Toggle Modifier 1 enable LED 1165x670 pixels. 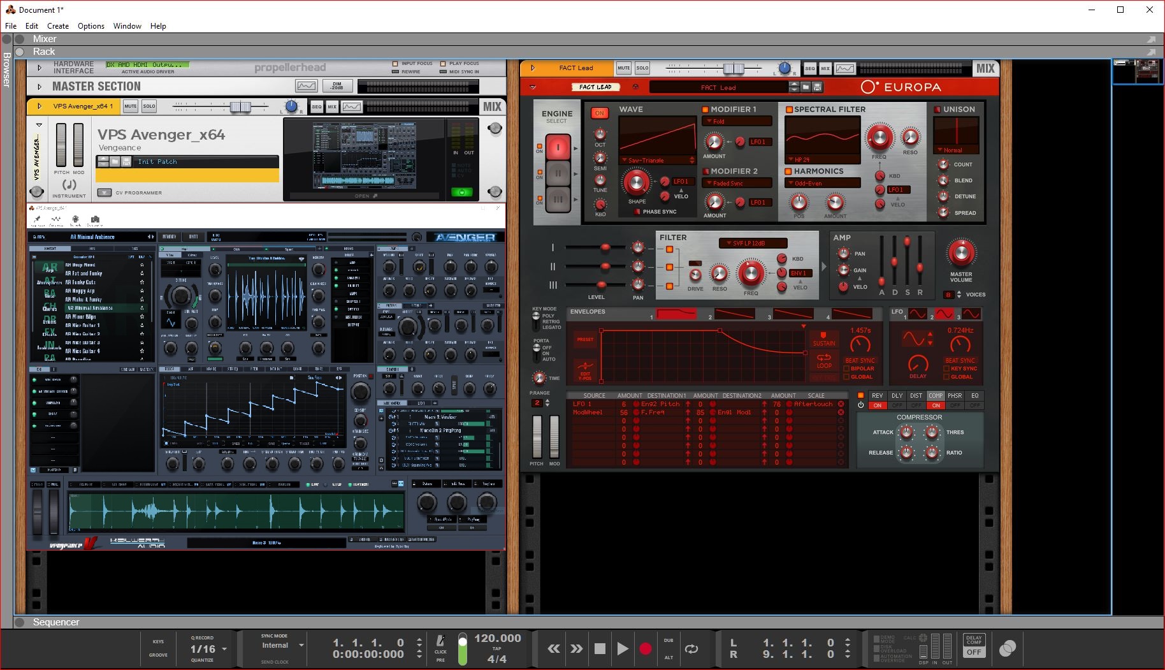[x=706, y=110]
